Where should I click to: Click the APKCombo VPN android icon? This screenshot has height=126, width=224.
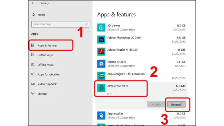[101, 88]
